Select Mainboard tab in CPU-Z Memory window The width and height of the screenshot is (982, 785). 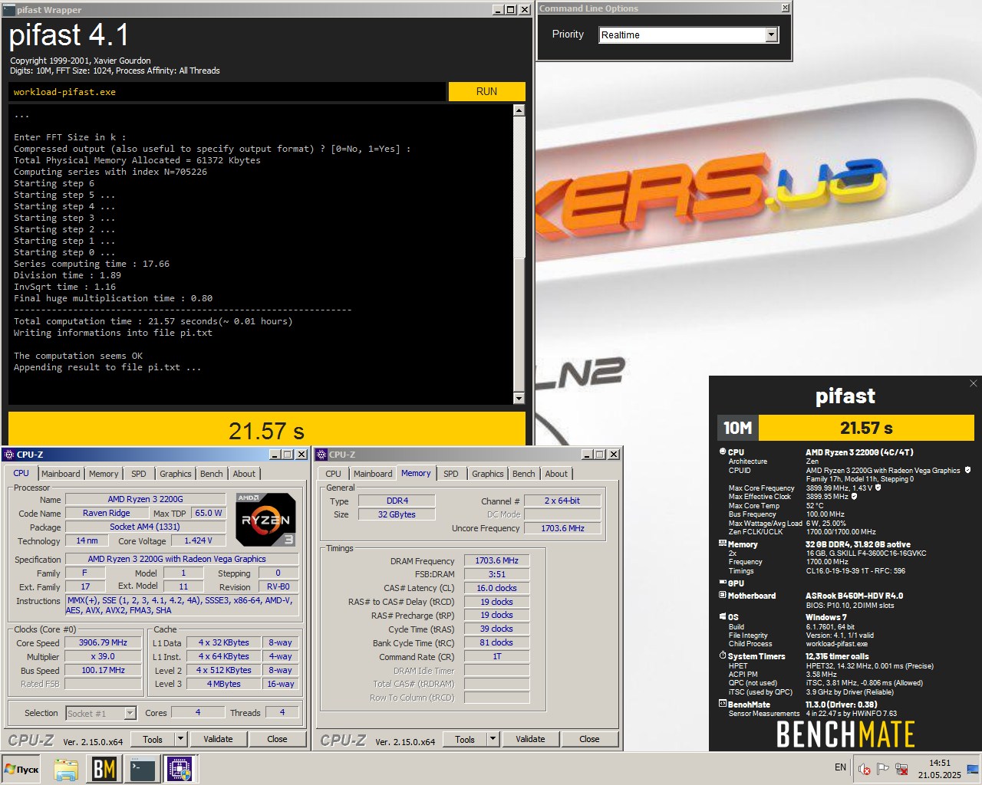(x=373, y=474)
